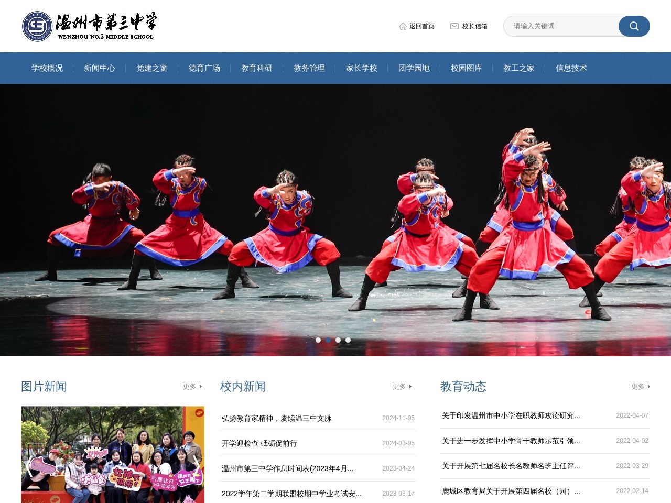Expand 更多 for 校内新闻 section
This screenshot has height=503, width=671.
pos(402,387)
